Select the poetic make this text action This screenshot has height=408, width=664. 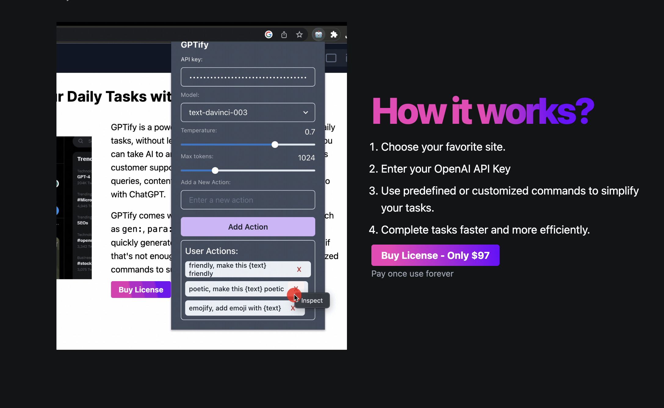247,289
